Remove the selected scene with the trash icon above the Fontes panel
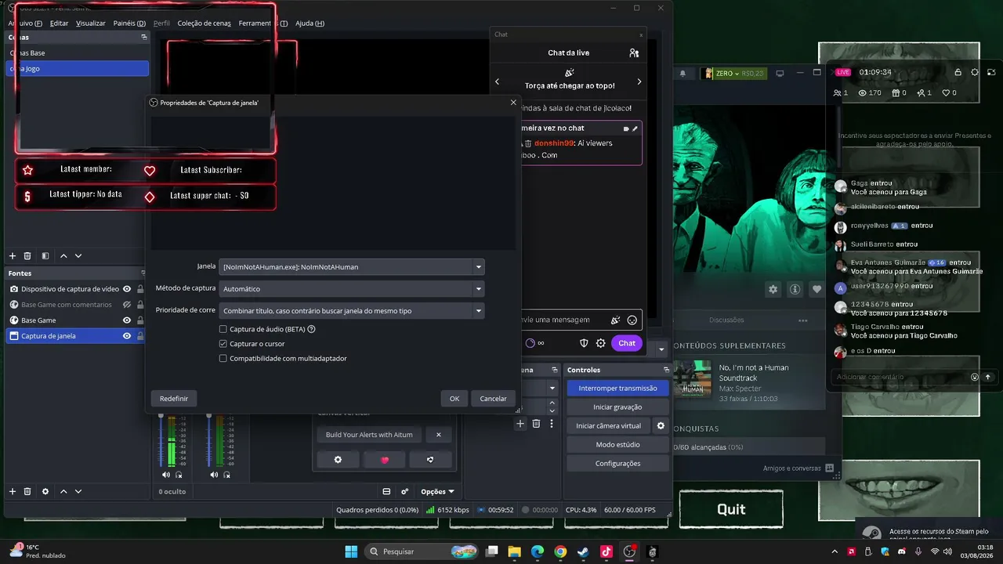The height and width of the screenshot is (564, 1003). tap(27, 256)
